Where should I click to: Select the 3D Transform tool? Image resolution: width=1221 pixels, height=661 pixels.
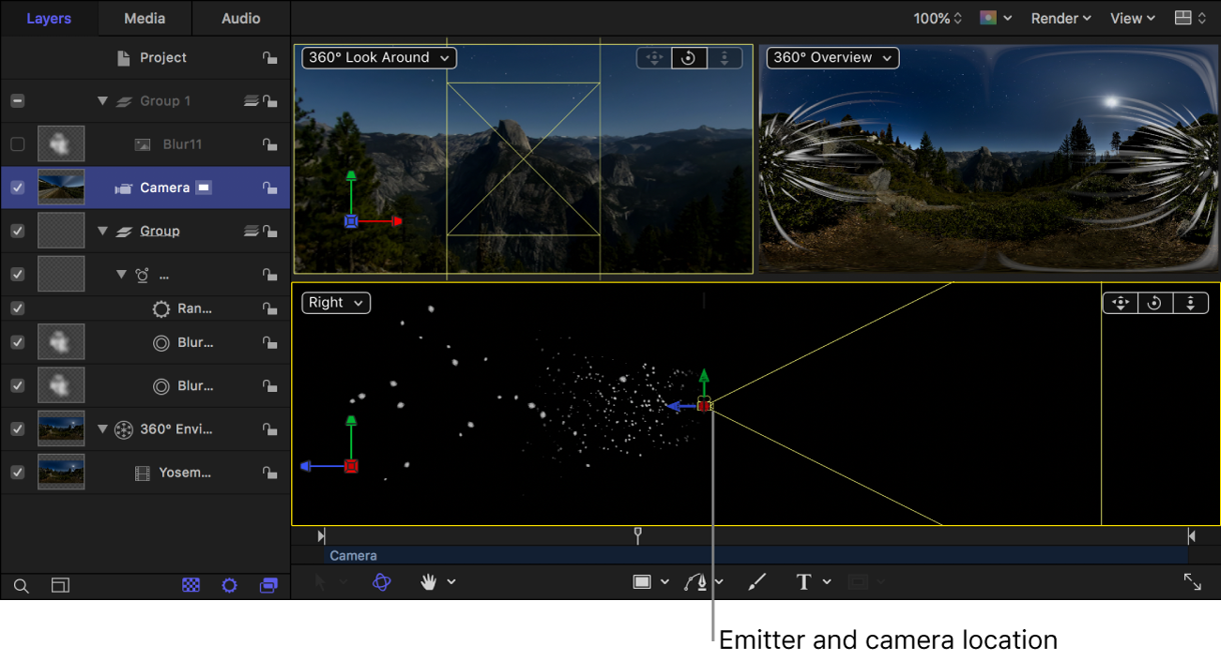pos(380,581)
